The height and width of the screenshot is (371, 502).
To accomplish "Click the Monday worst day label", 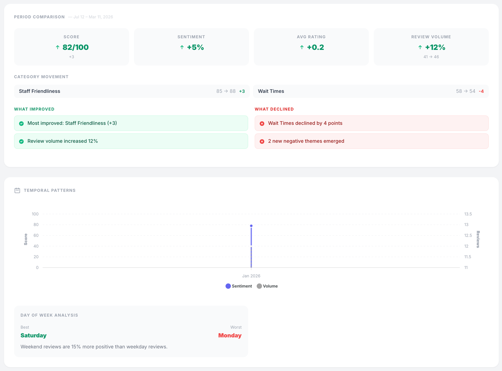I will pos(230,335).
